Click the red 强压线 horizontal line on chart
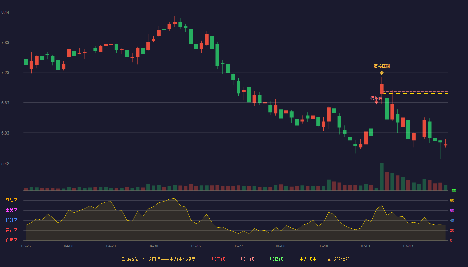The image size is (468, 267). [x=415, y=77]
